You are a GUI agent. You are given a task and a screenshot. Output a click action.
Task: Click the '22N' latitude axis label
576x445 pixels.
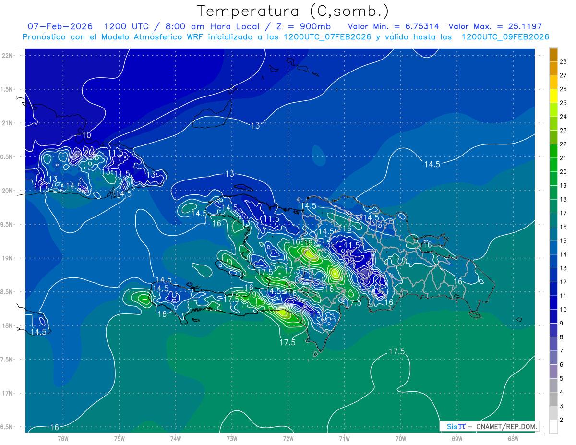coord(8,55)
